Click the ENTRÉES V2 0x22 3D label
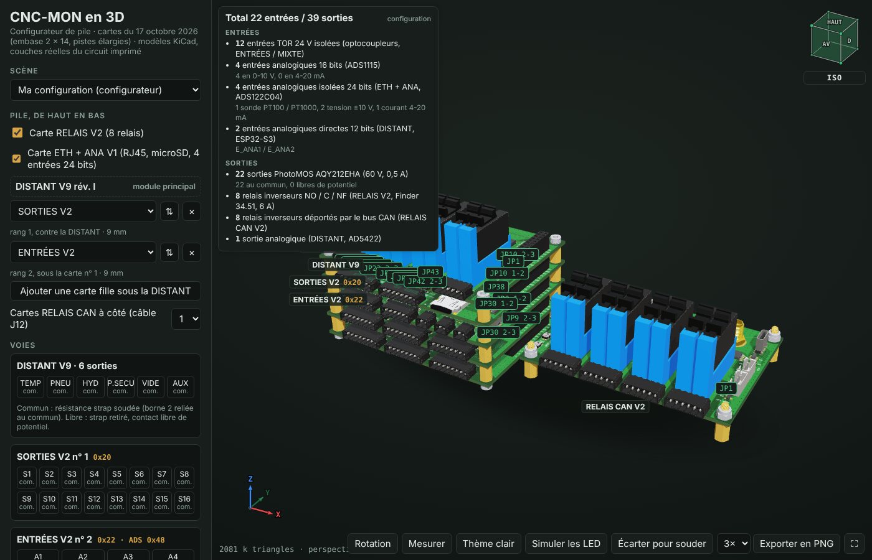Image resolution: width=872 pixels, height=560 pixels. coord(328,300)
